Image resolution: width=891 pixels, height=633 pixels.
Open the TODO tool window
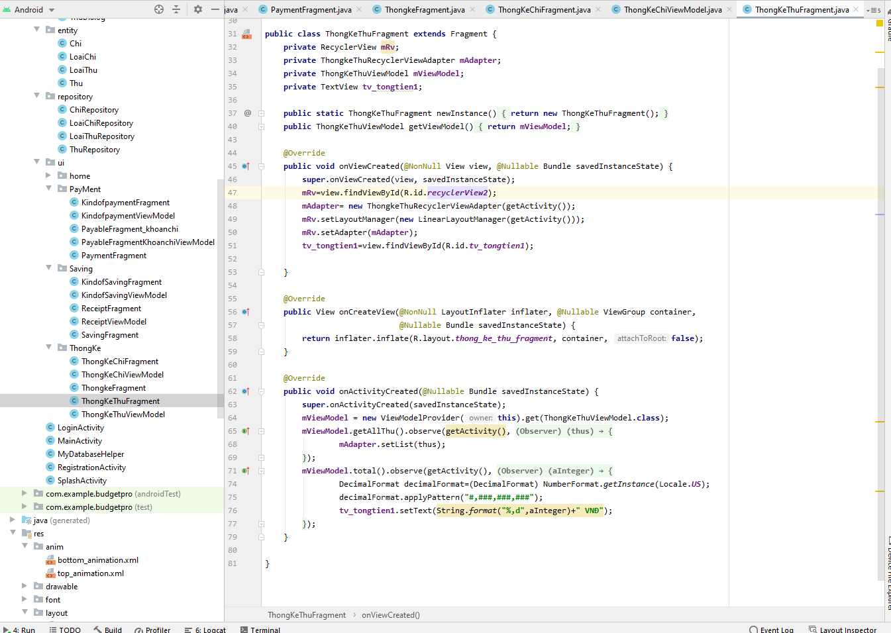coord(65,630)
